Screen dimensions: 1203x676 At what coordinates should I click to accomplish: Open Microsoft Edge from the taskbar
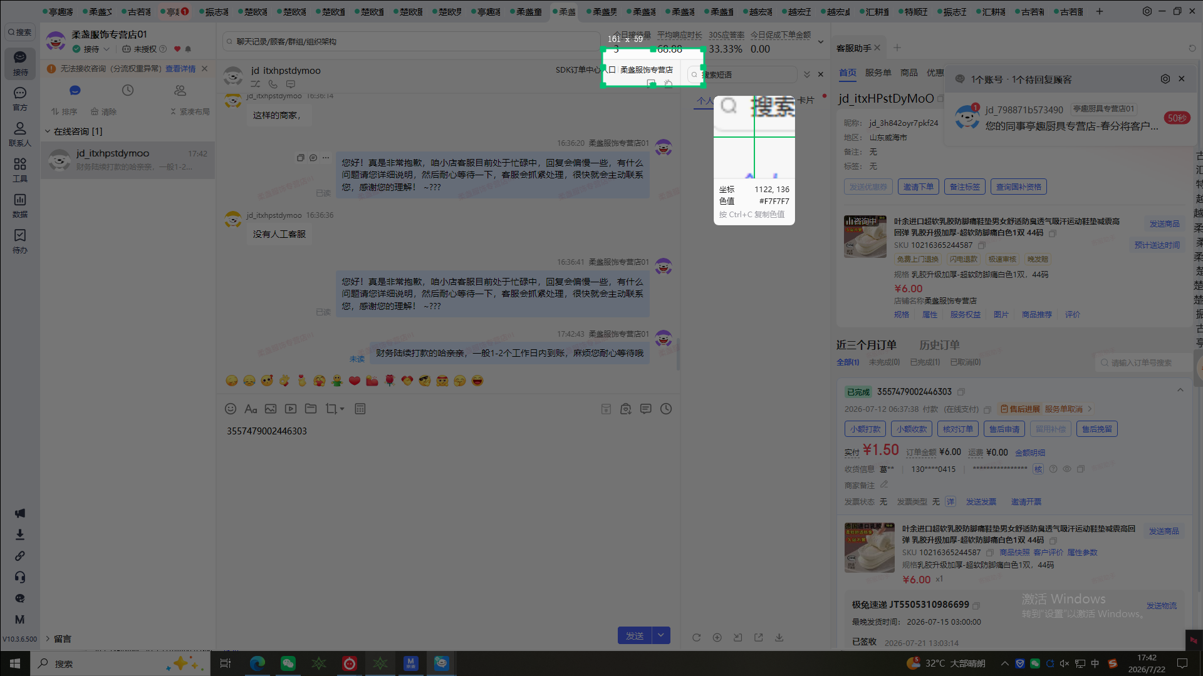(x=258, y=663)
